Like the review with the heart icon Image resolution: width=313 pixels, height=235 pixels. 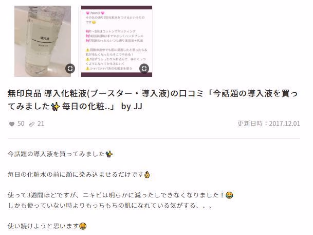point(12,124)
